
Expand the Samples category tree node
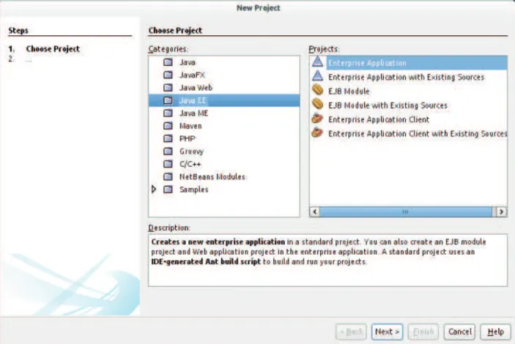point(154,190)
